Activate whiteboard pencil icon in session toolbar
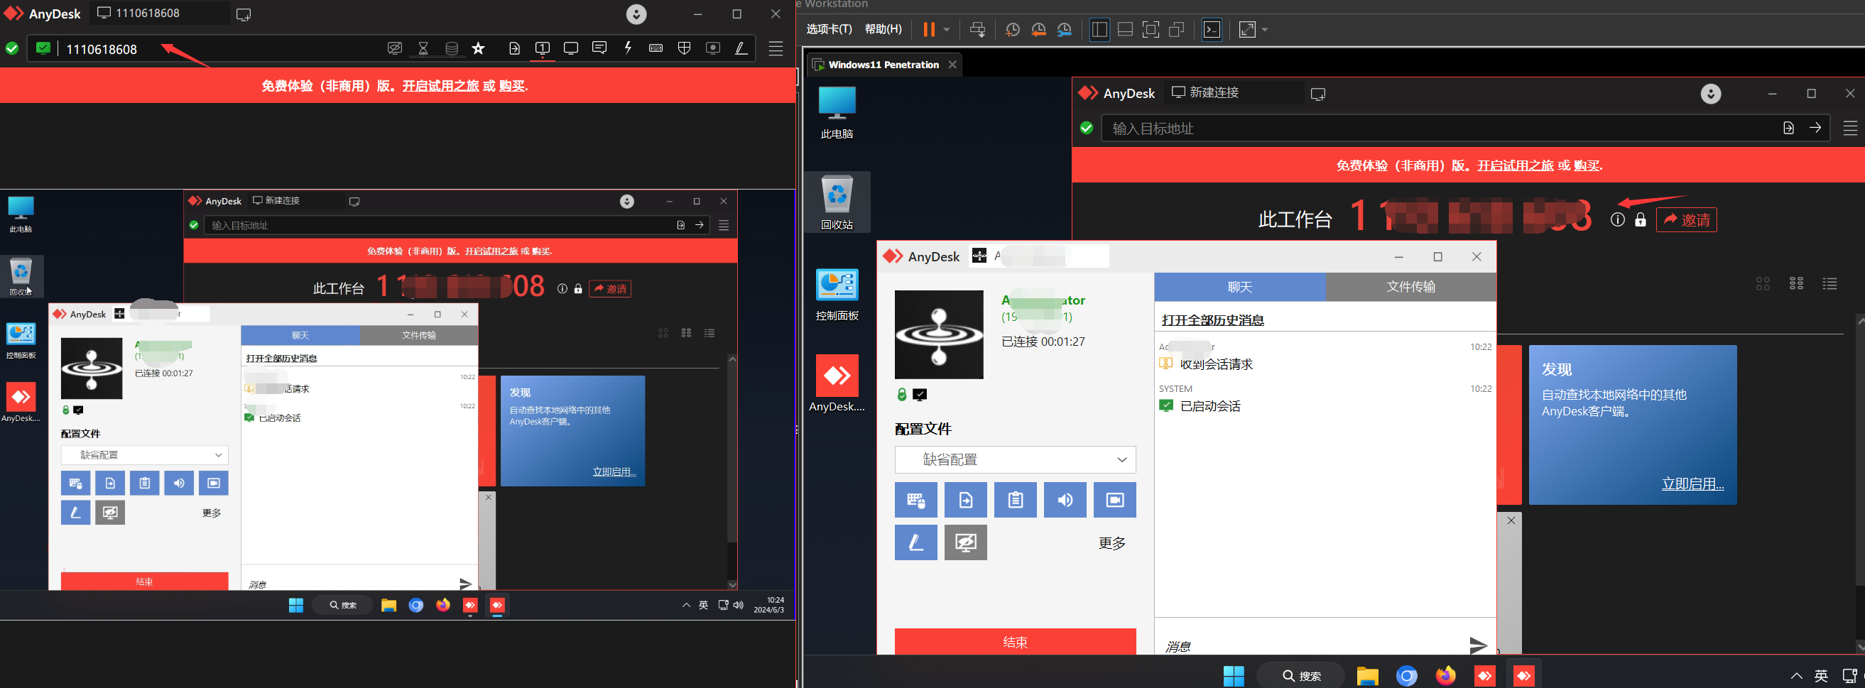This screenshot has width=1865, height=688. point(741,48)
